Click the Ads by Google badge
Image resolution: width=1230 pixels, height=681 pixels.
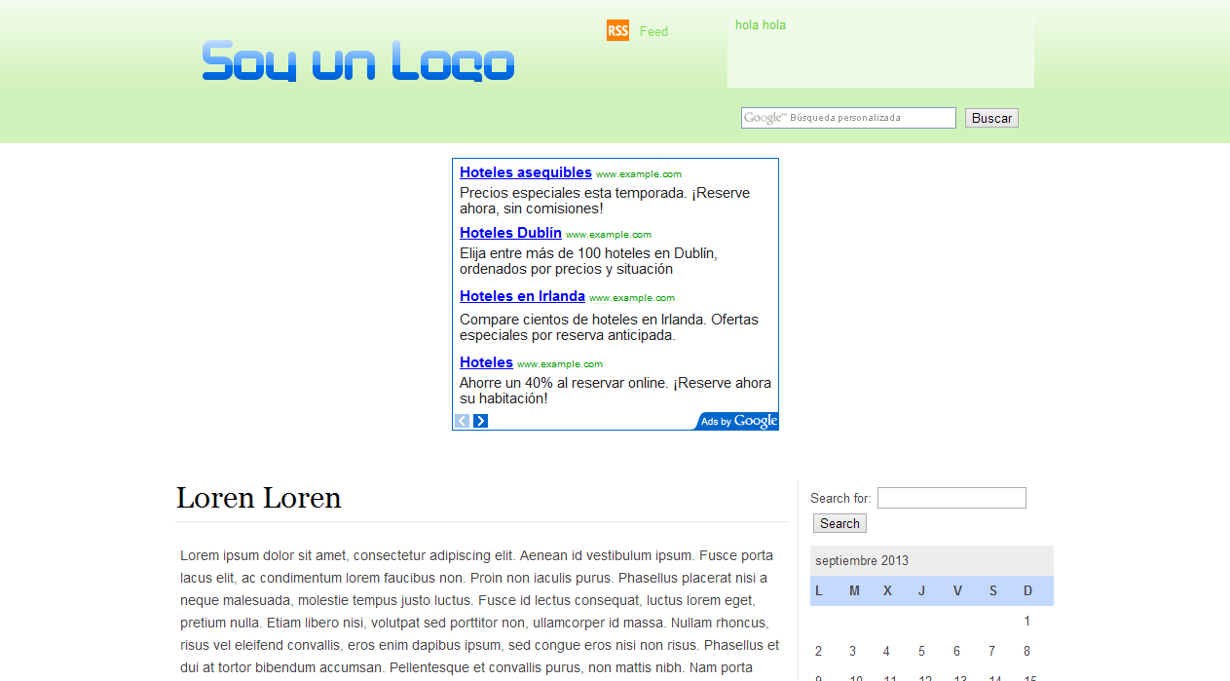[738, 421]
